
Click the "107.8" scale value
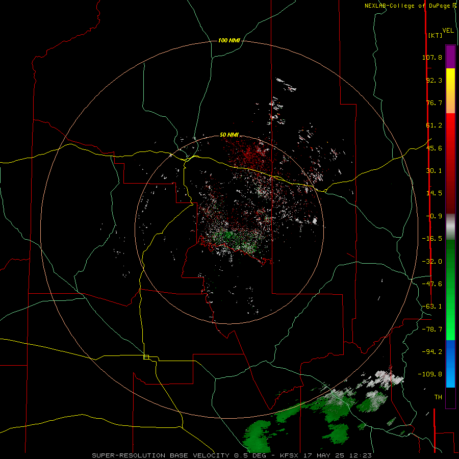point(432,57)
